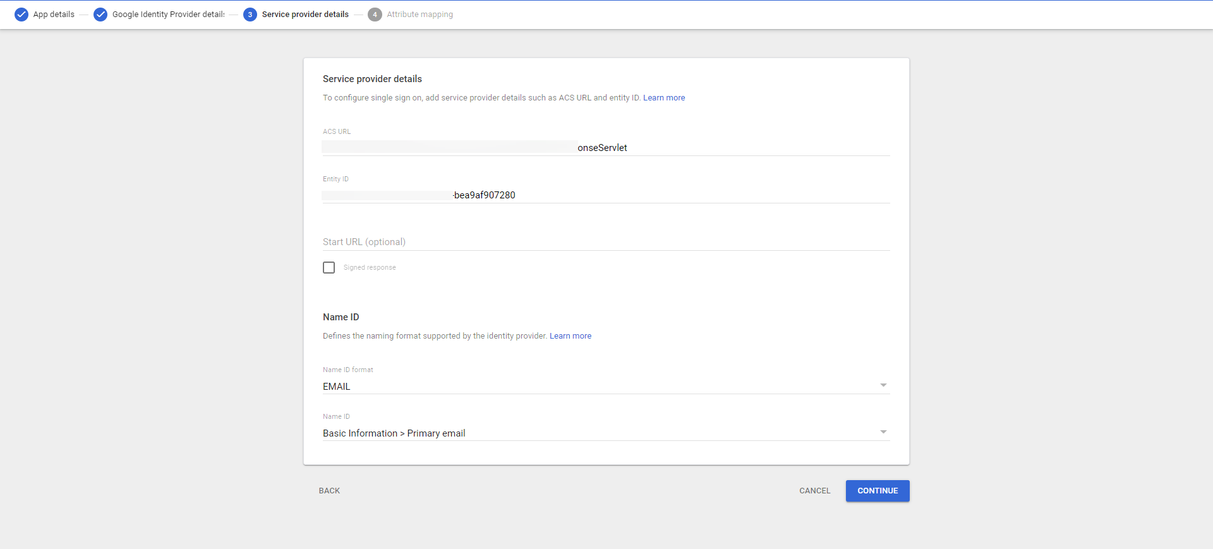The image size is (1213, 549).
Task: Go to the App details step
Action: (x=54, y=15)
